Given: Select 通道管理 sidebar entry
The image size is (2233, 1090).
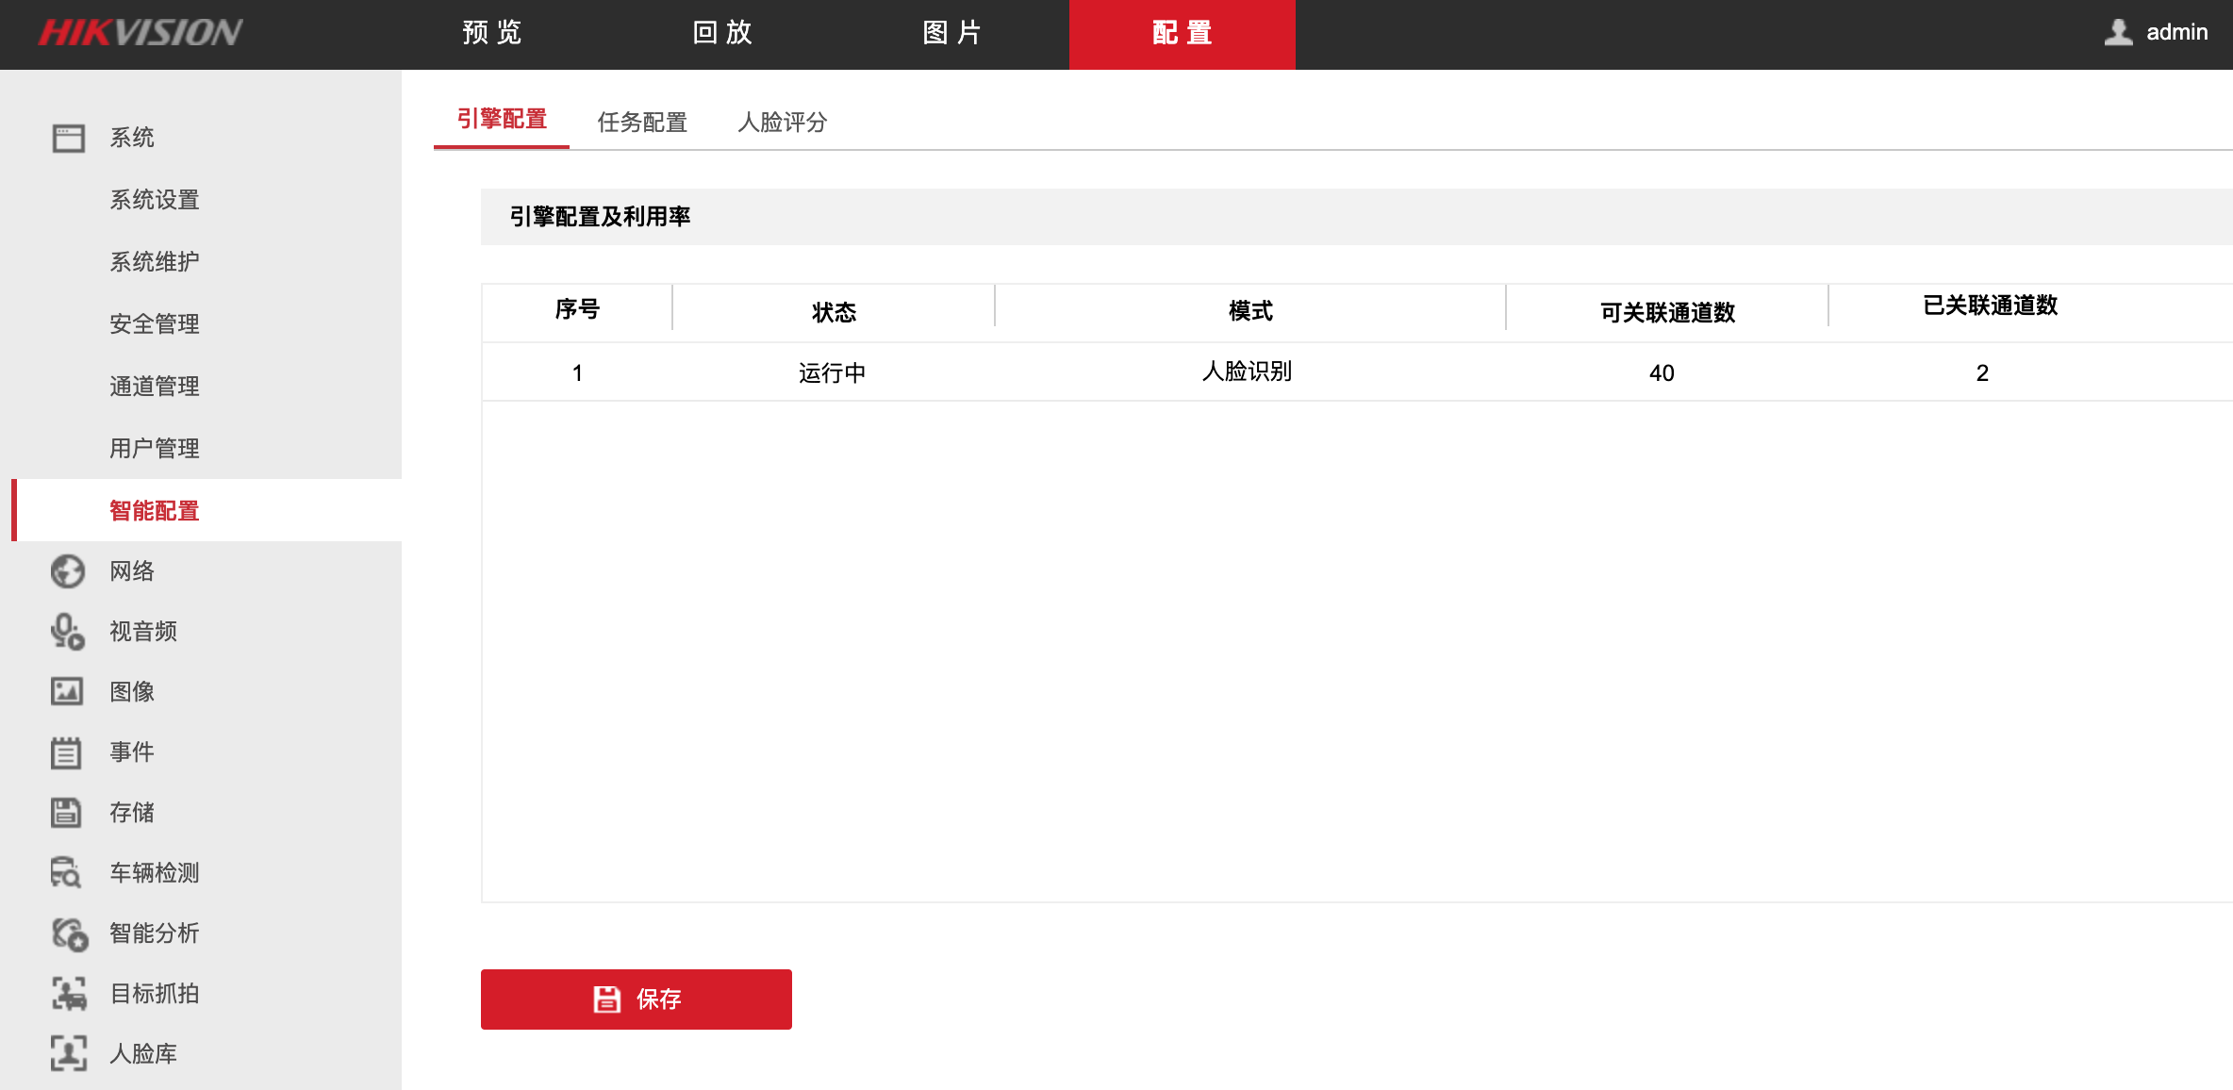Looking at the screenshot, I should [x=155, y=387].
